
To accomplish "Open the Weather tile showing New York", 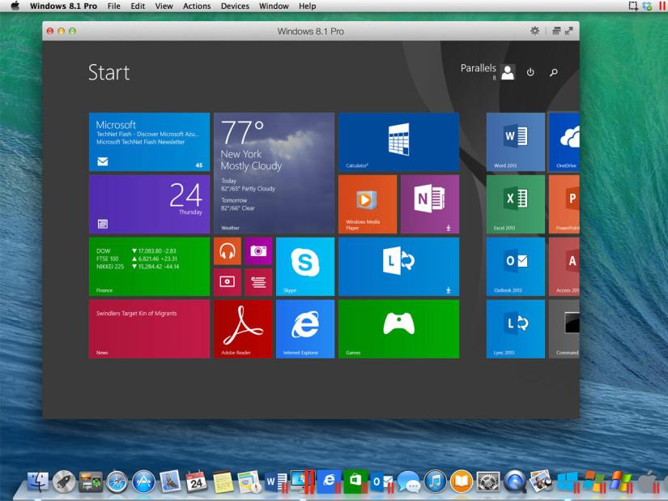I will (x=274, y=173).
